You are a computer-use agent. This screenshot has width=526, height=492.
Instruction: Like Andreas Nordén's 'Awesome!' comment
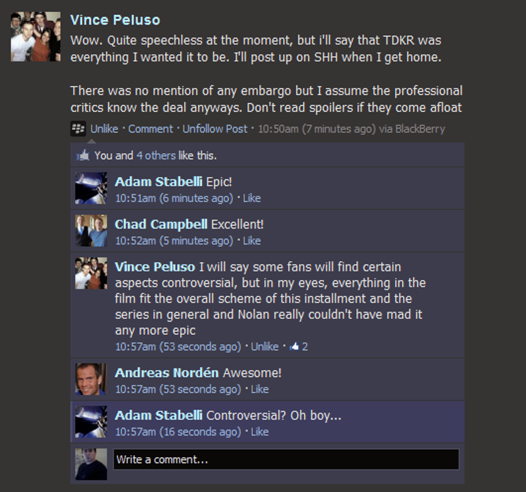coord(260,389)
